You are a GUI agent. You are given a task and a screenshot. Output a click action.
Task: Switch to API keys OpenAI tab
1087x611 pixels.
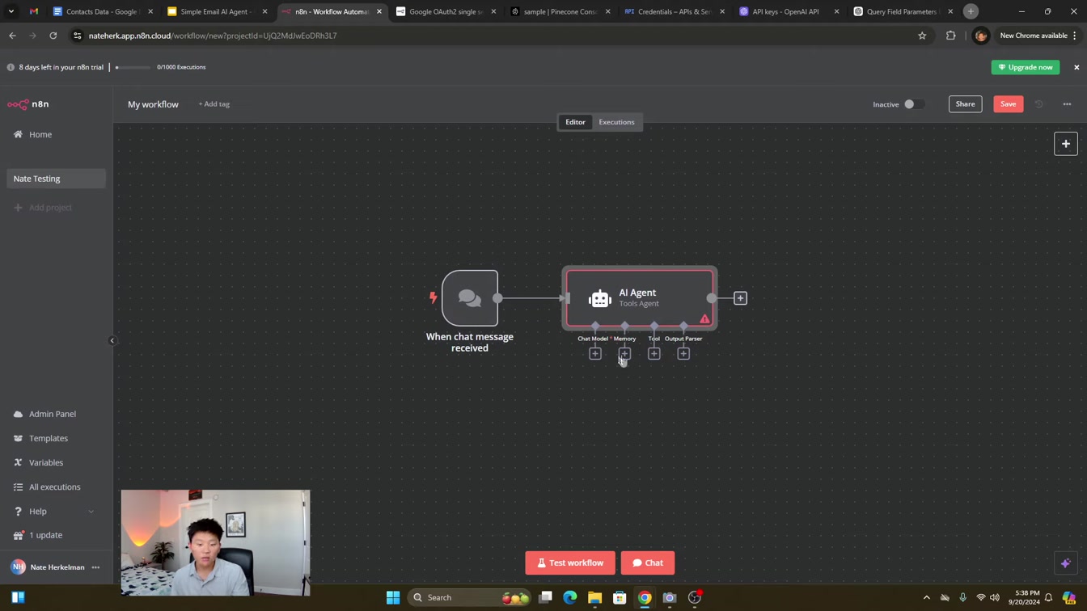point(789,11)
